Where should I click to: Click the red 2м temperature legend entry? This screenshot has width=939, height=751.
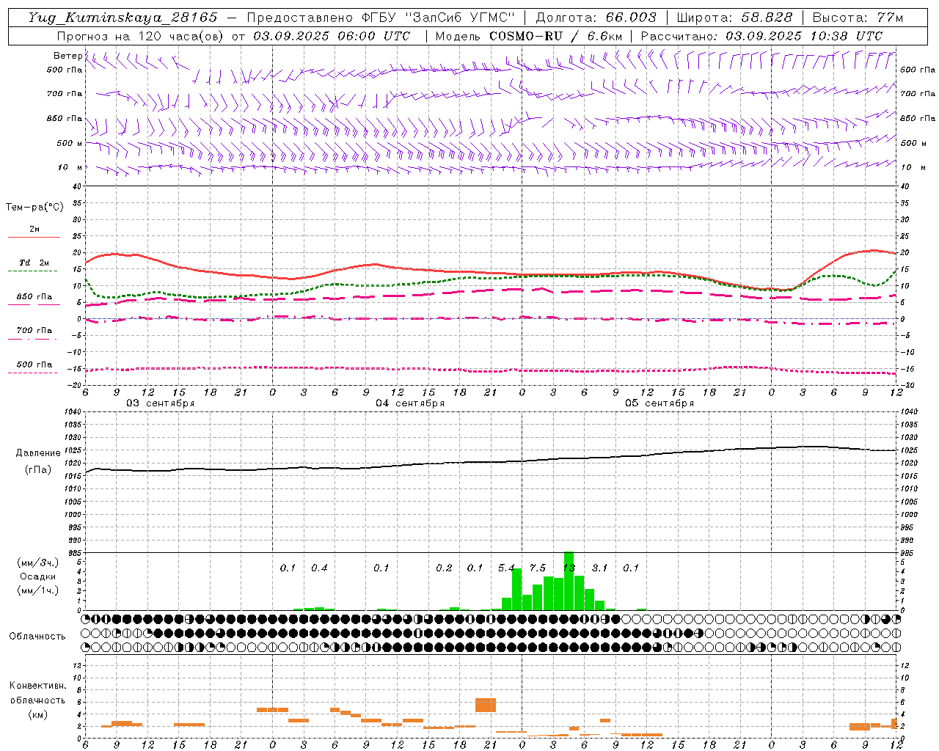(x=34, y=232)
